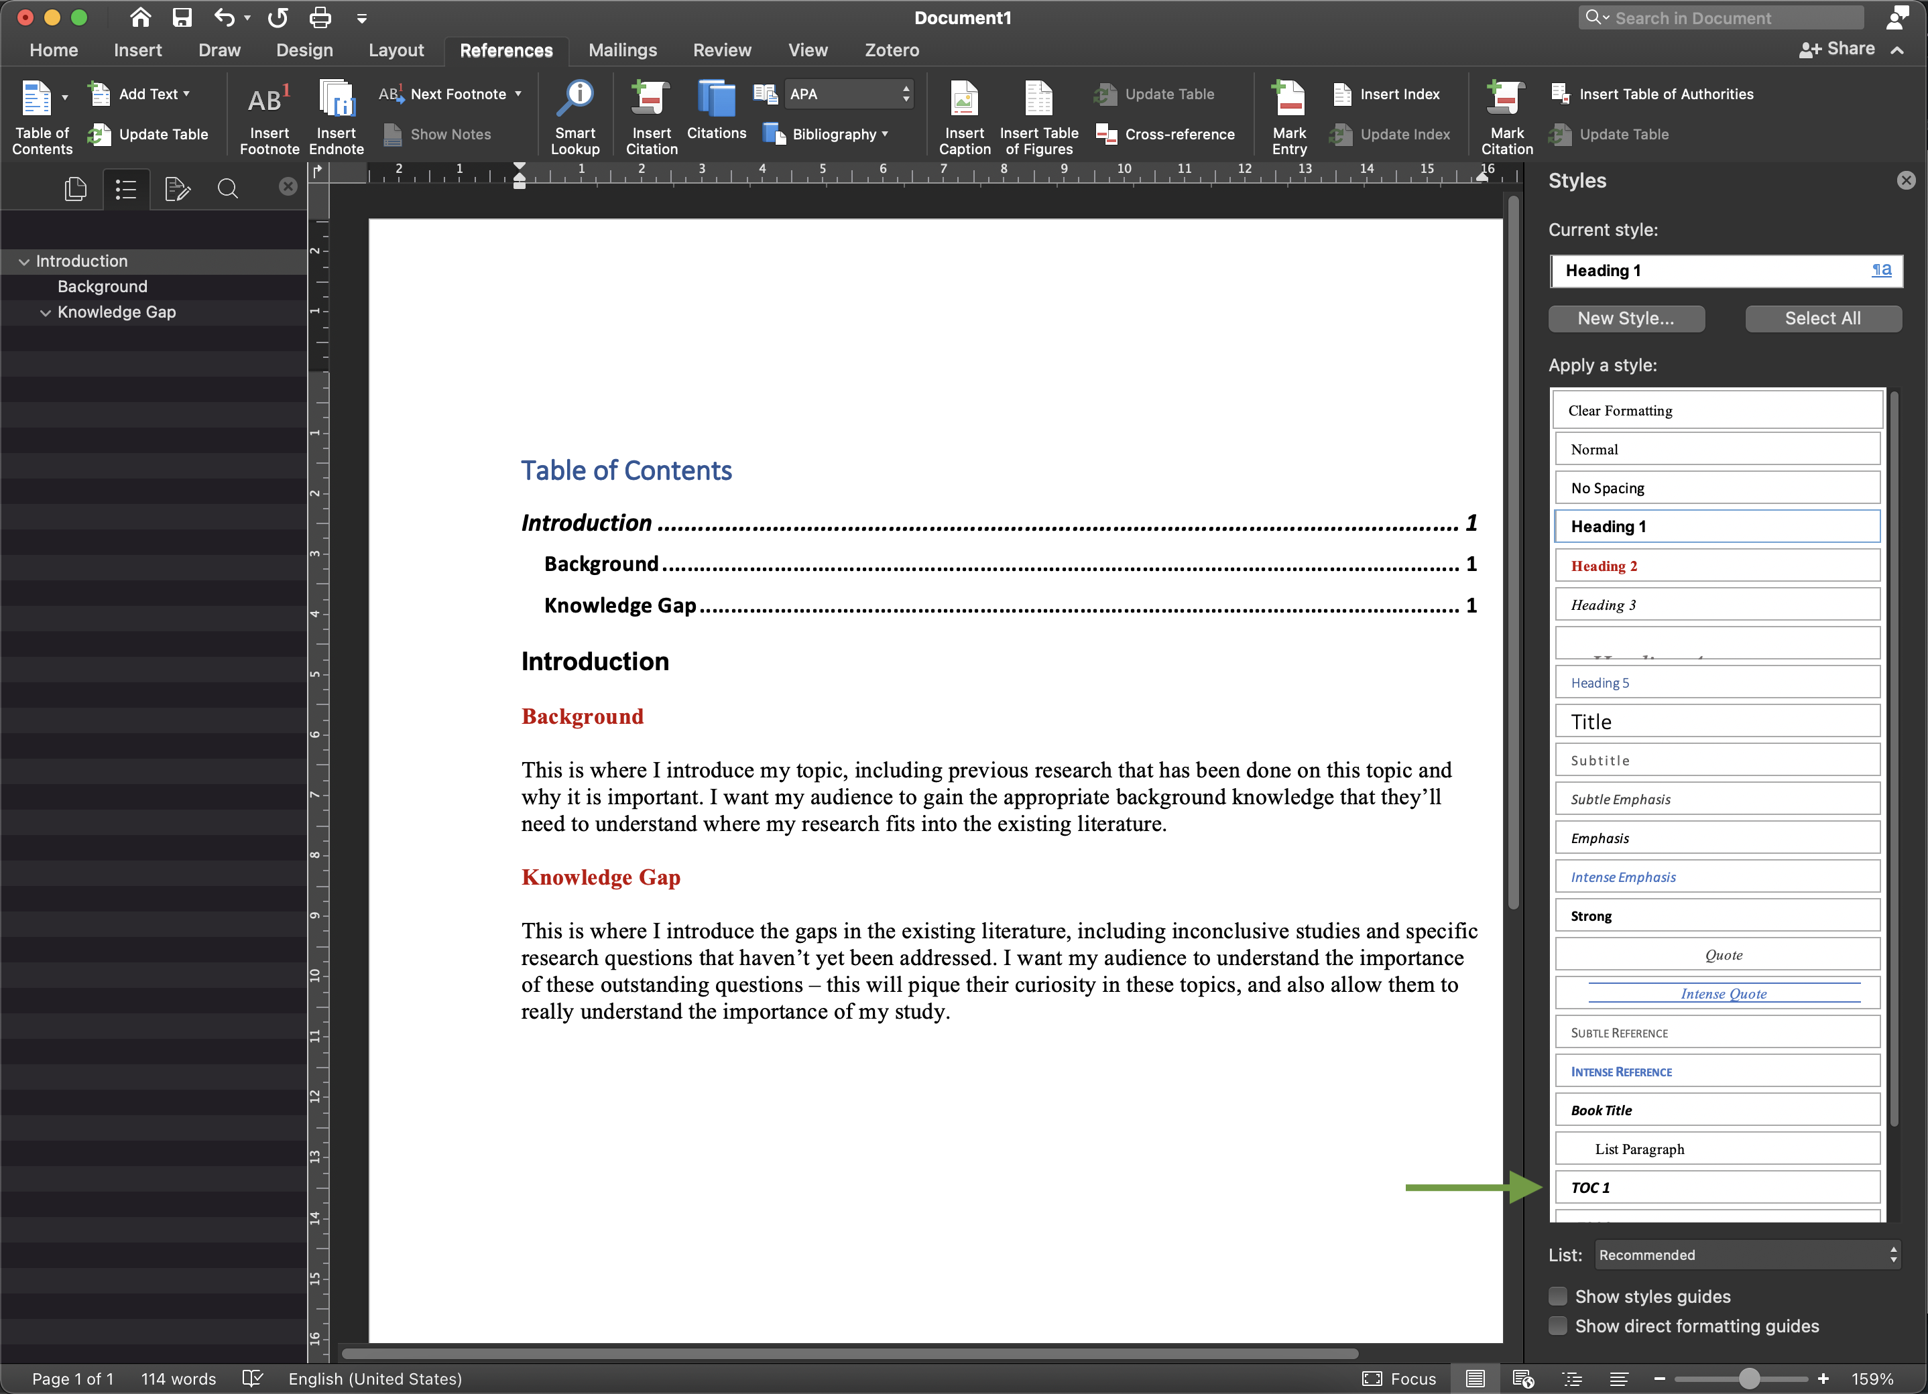Insert a Table of Figures
The width and height of the screenshot is (1928, 1394).
(x=1039, y=117)
